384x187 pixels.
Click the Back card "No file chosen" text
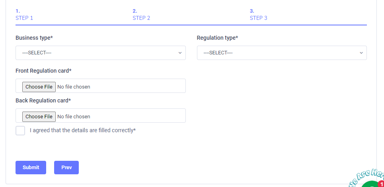pos(74,117)
